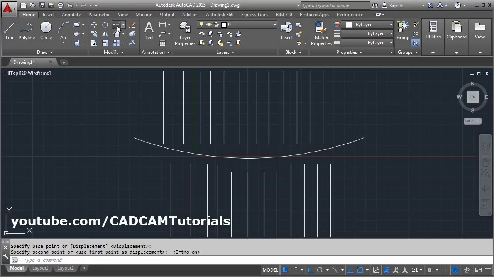Open annotation scale 1:1 dropdown
The image size is (494, 277).
point(417,270)
